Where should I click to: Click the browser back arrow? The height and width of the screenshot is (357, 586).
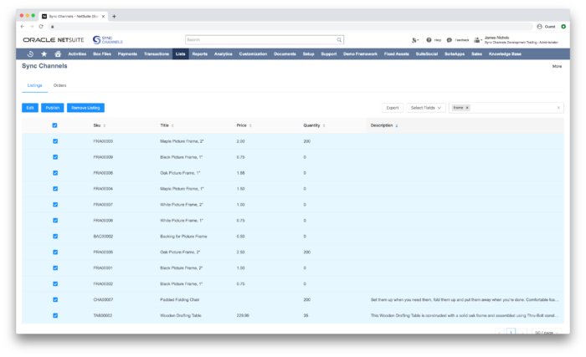coord(23,27)
